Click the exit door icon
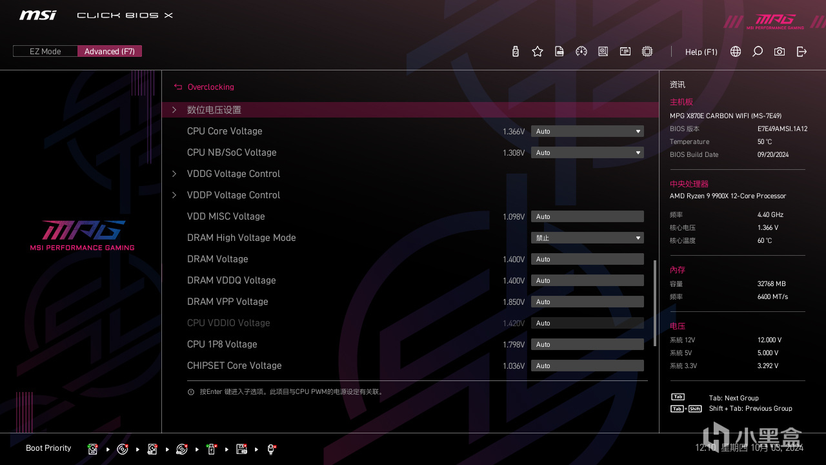 [x=801, y=52]
